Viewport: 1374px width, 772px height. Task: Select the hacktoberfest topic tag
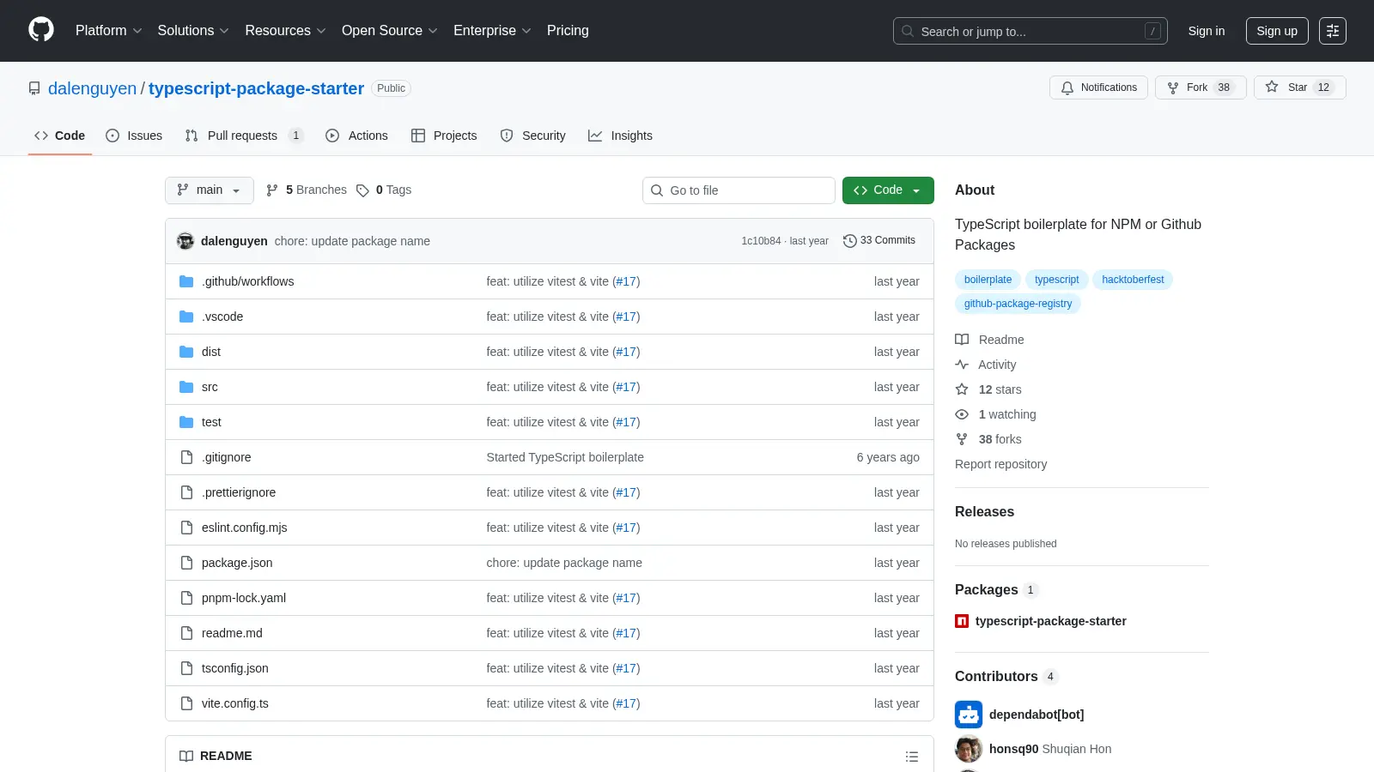[x=1133, y=280]
